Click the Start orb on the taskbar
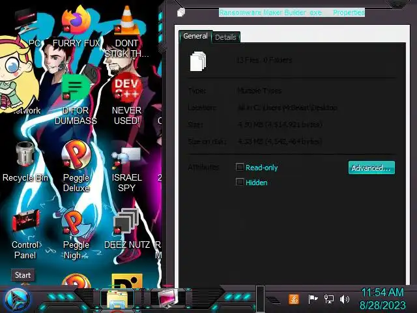Screen dimensions: 417x313 17,300
